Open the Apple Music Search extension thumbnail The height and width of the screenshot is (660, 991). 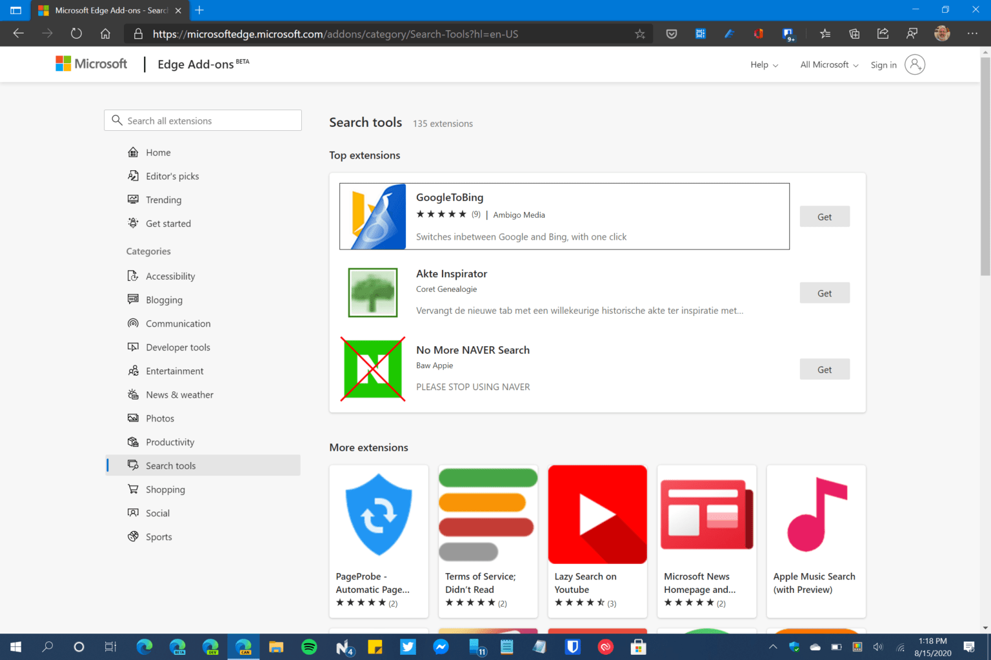point(816,514)
